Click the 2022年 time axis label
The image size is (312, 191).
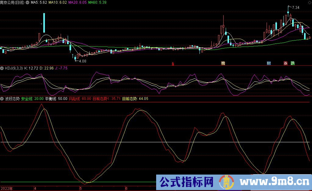tap(7, 189)
